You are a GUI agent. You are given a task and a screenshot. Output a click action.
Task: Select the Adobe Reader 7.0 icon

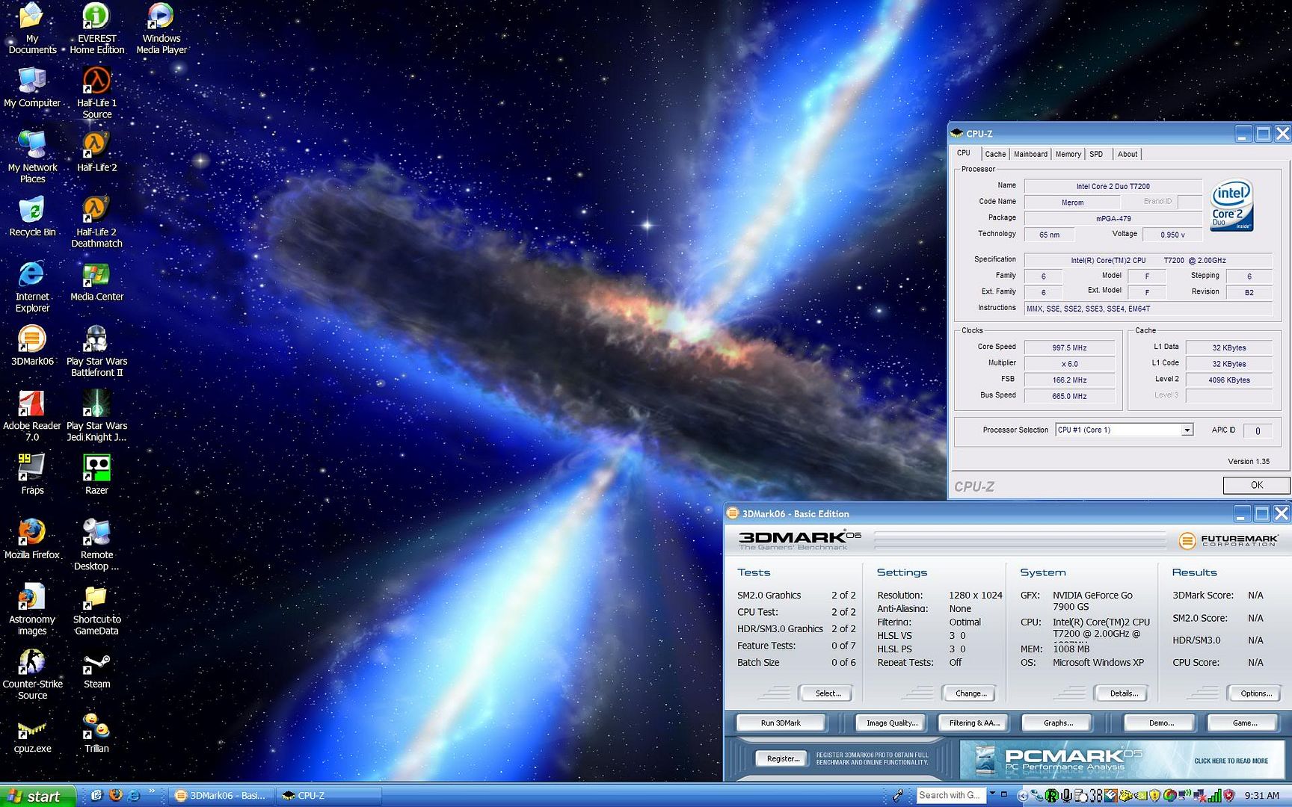pyautogui.click(x=32, y=415)
